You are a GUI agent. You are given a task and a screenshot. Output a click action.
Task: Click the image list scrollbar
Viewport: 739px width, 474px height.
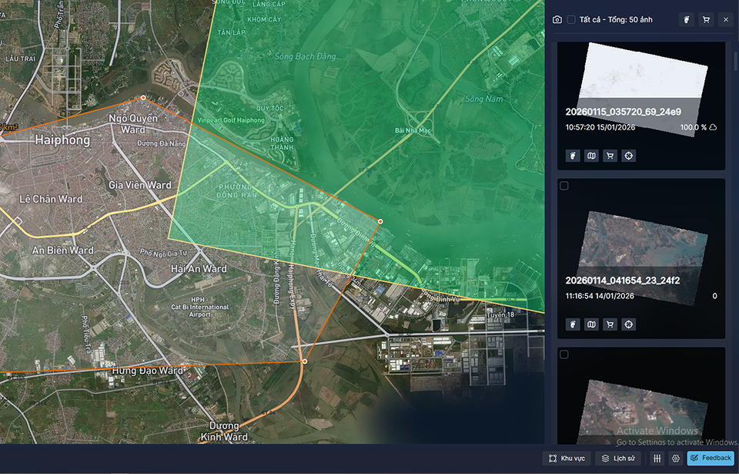(734, 62)
